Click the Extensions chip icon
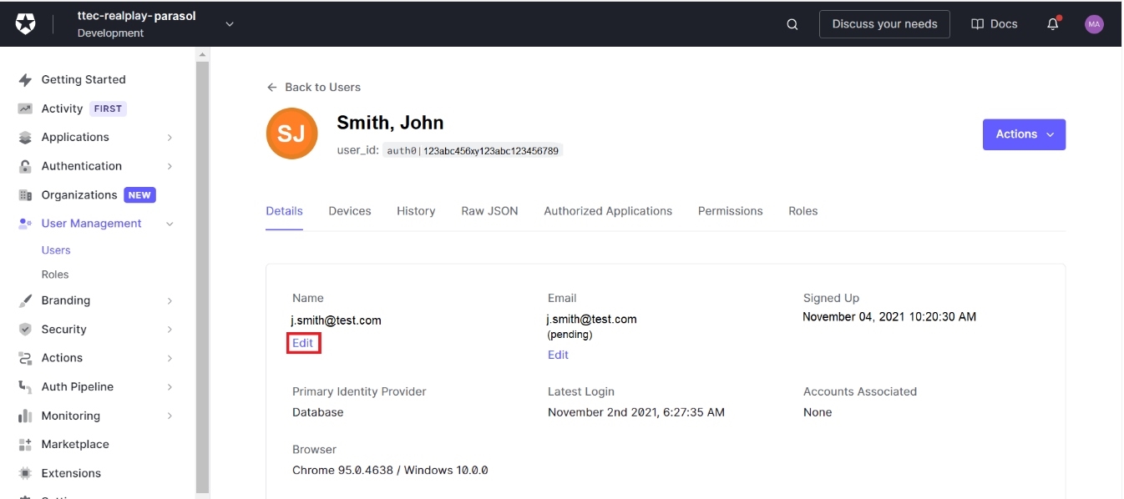The height and width of the screenshot is (499, 1124). (25, 473)
